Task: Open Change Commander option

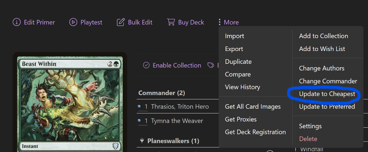Action: [x=328, y=81]
